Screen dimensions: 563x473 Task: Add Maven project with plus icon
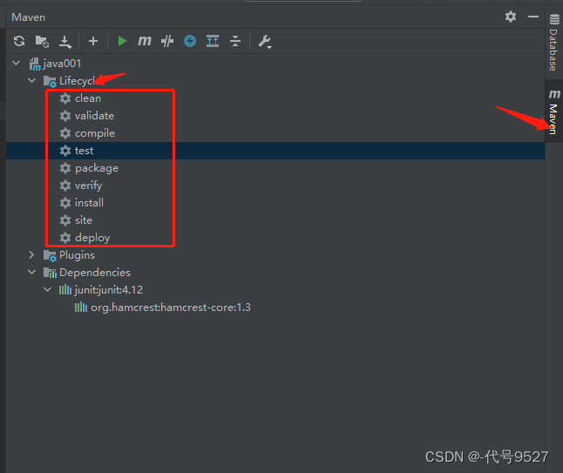[93, 41]
